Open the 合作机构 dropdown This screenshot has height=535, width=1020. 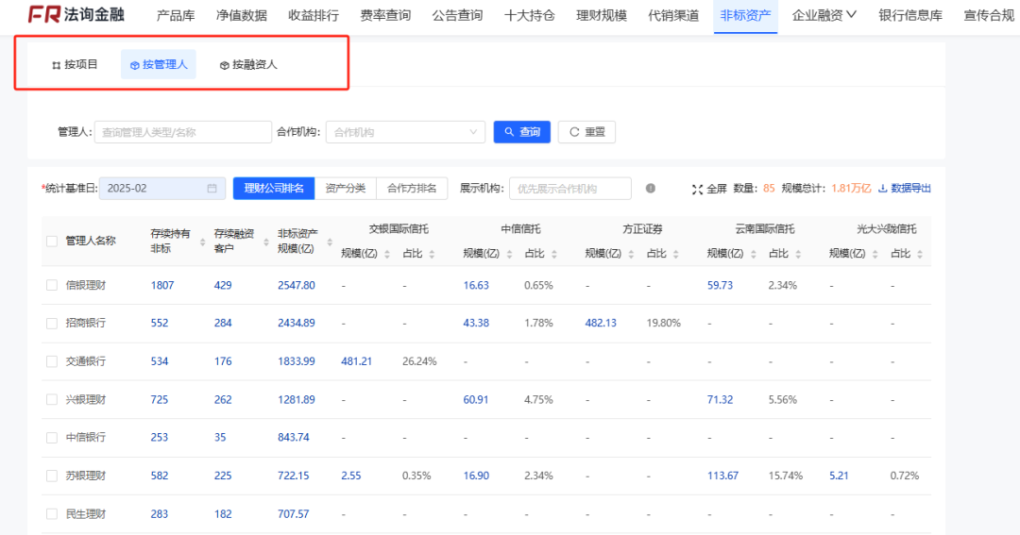pyautogui.click(x=405, y=132)
